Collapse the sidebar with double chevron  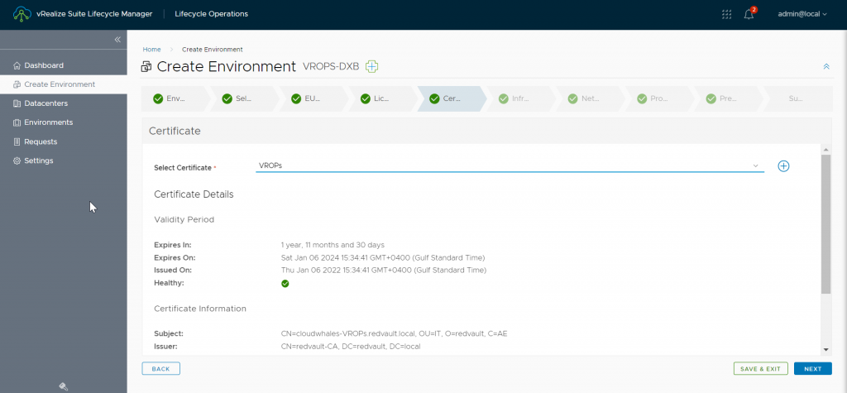tap(117, 40)
